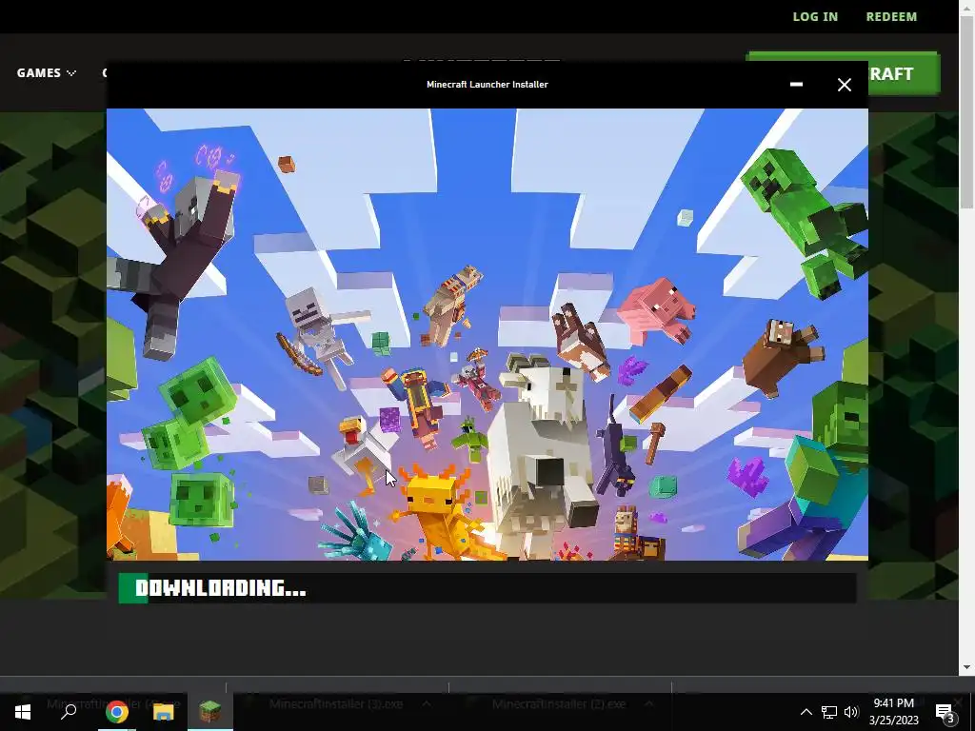The image size is (975, 731).
Task: Open taskbar search magnifier
Action: [69, 711]
